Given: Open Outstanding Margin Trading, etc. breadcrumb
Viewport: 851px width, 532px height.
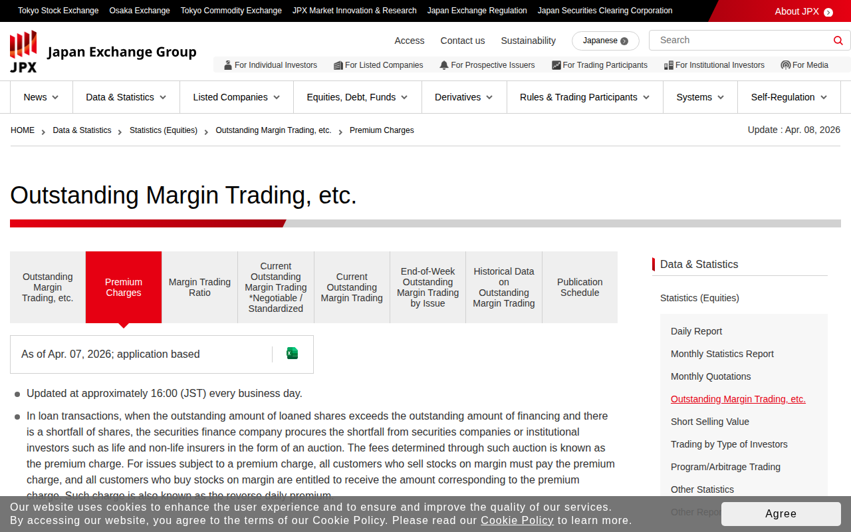Looking at the screenshot, I should tap(274, 130).
